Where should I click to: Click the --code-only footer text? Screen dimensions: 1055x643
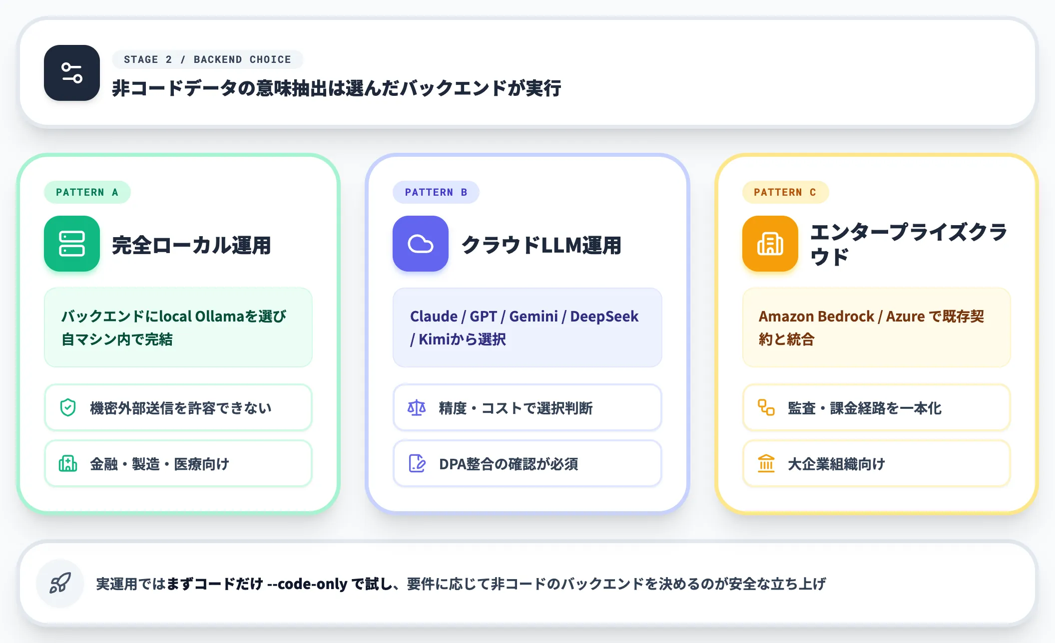307,584
